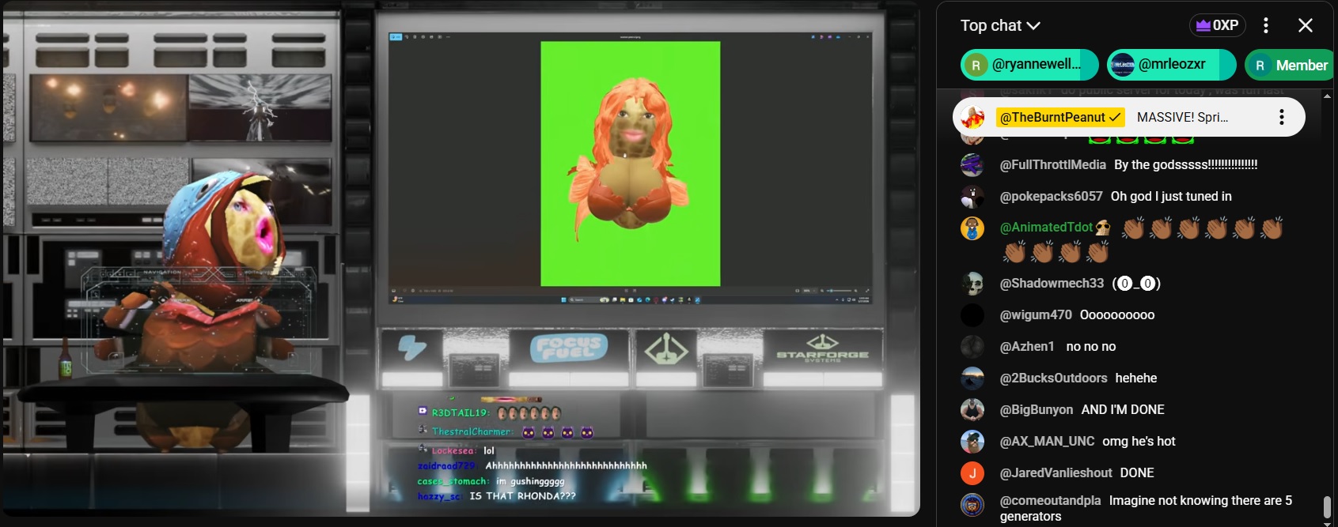This screenshot has width=1338, height=527.
Task: Click the 'omg he's hot' chat message
Action: [x=1139, y=441]
